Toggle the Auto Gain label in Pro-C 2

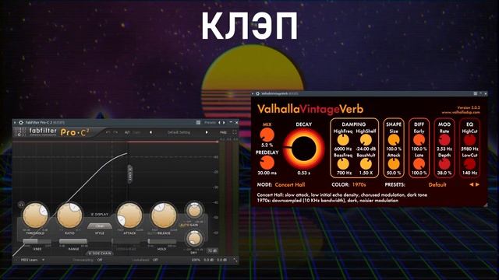(189, 226)
